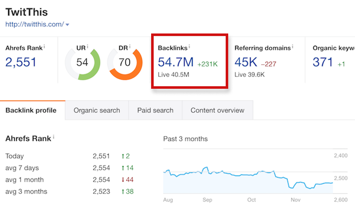Screen dimensions: 355x210
Task: Switch to the Paid search tab
Action: coord(155,110)
